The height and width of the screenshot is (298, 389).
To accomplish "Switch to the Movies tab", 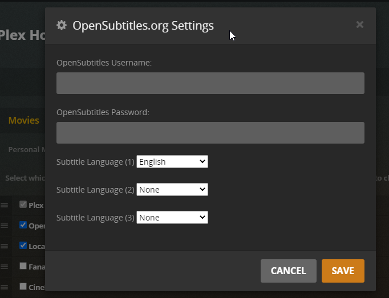I will 24,120.
